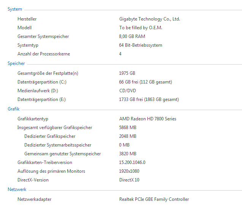
Task: Select the AMD Radeon HD 7800 Series text
Action: point(147,119)
